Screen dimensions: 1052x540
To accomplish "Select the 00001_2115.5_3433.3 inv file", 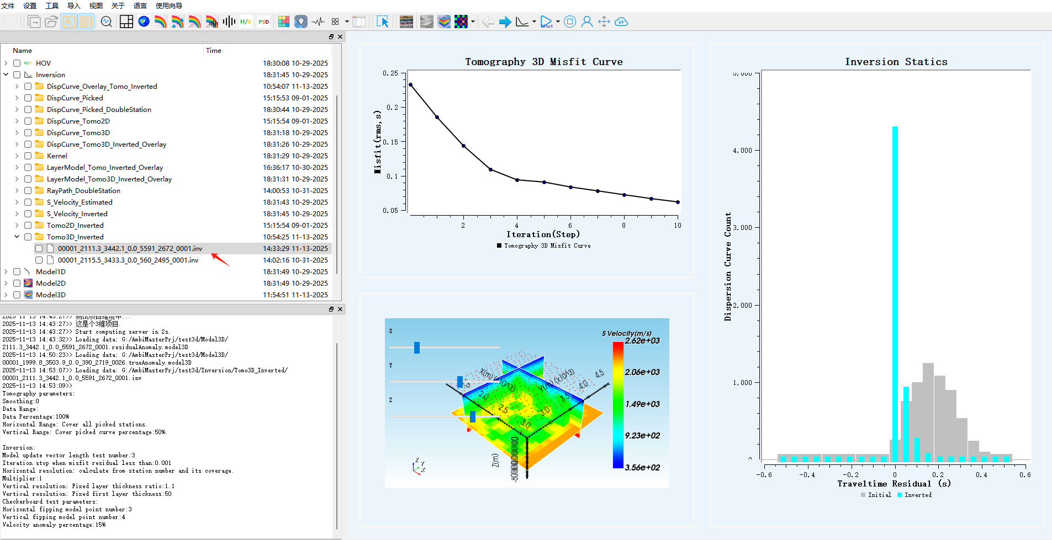I will [x=128, y=260].
